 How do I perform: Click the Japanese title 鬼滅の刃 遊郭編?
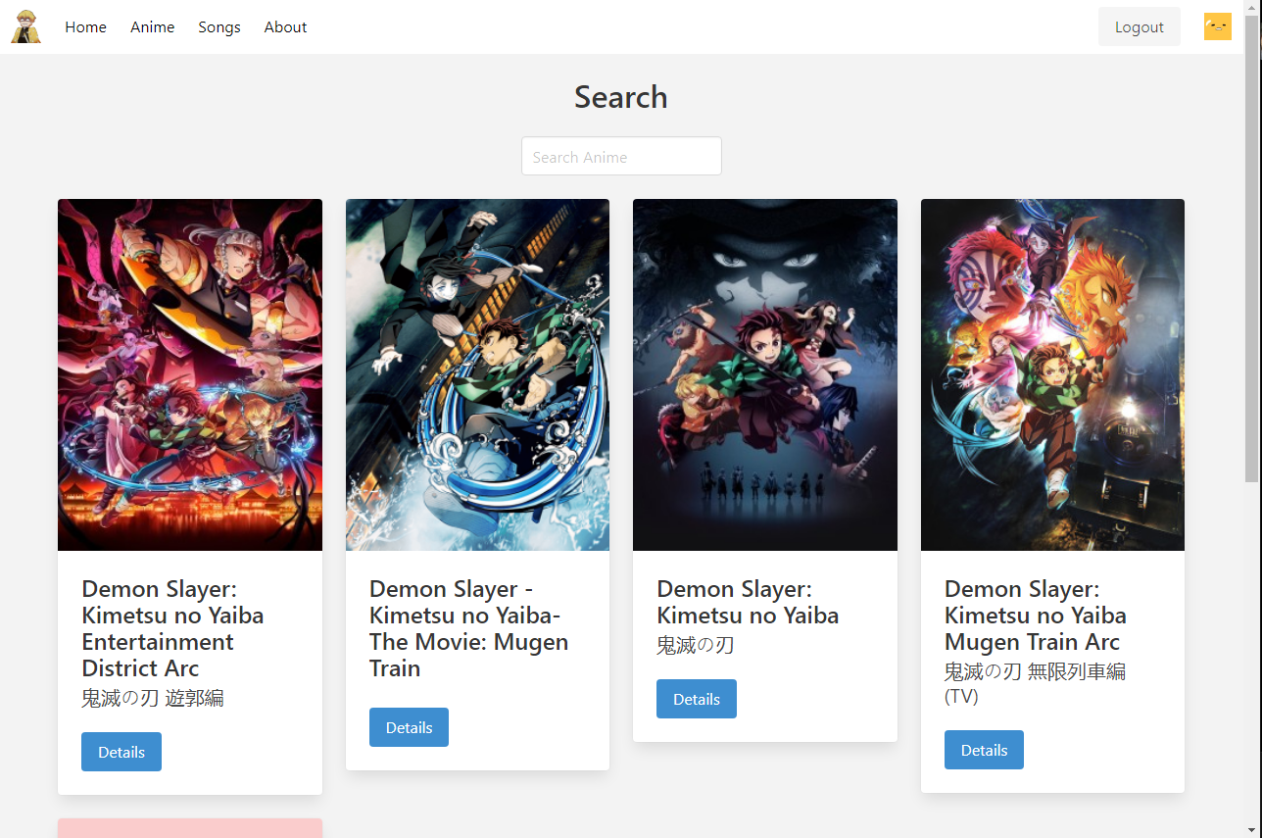coord(153,699)
